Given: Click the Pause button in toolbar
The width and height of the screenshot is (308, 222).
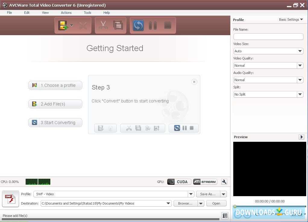Looking at the screenshot, I should [x=153, y=26].
